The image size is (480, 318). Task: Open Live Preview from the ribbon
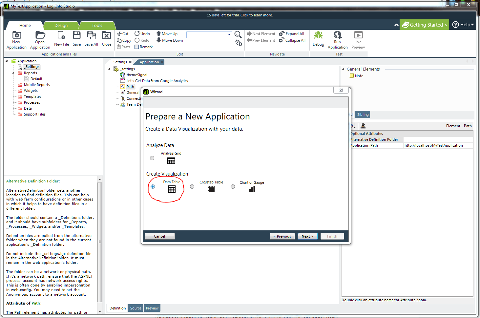click(x=358, y=35)
